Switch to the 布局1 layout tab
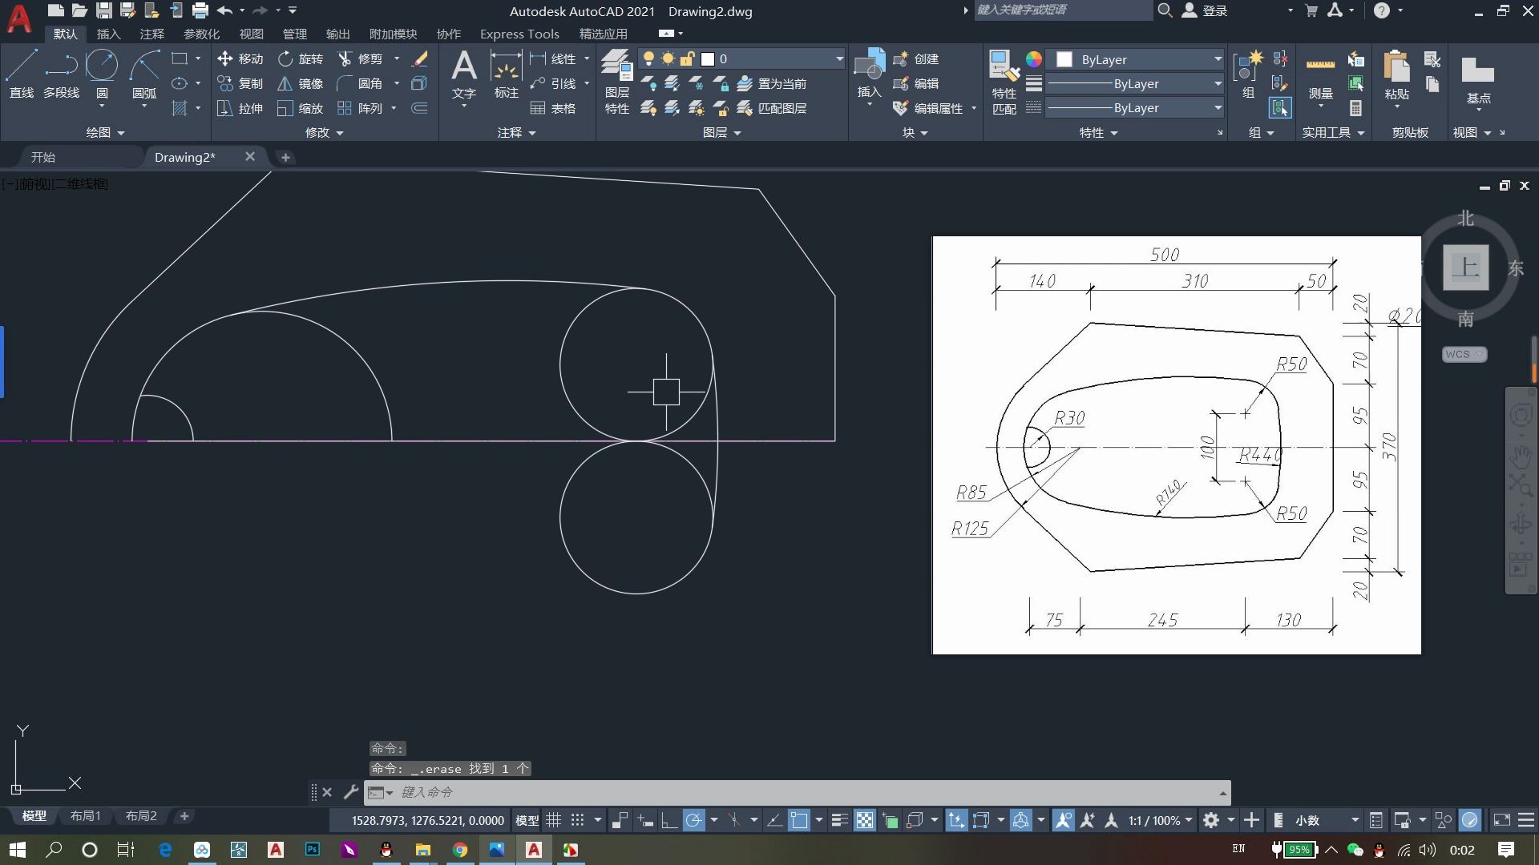 pos(86,816)
